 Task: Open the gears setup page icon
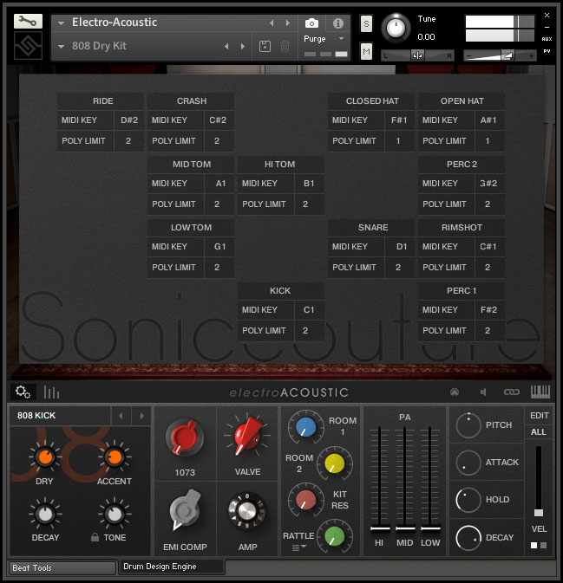click(x=23, y=392)
